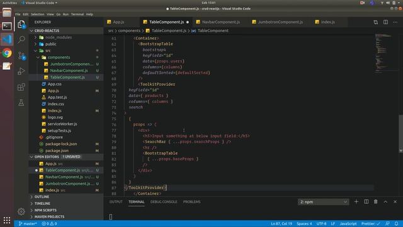The width and height of the screenshot is (403, 227).
Task: Expand the NPM Scripts section
Action: (x=67, y=210)
